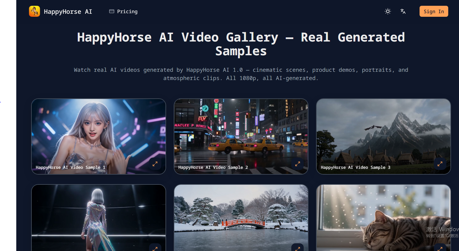This screenshot has width=459, height=251.
Task: Click the expand icon on the dancer video card
Action: pyautogui.click(x=155, y=248)
